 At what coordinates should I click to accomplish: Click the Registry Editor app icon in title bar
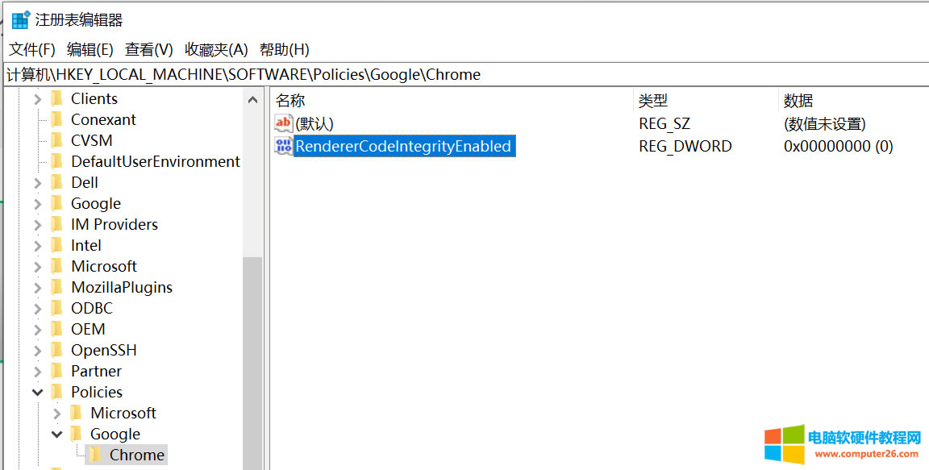tap(21, 19)
